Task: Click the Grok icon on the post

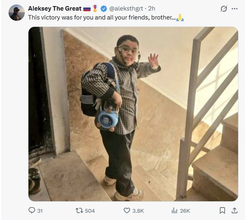Action: (x=223, y=9)
